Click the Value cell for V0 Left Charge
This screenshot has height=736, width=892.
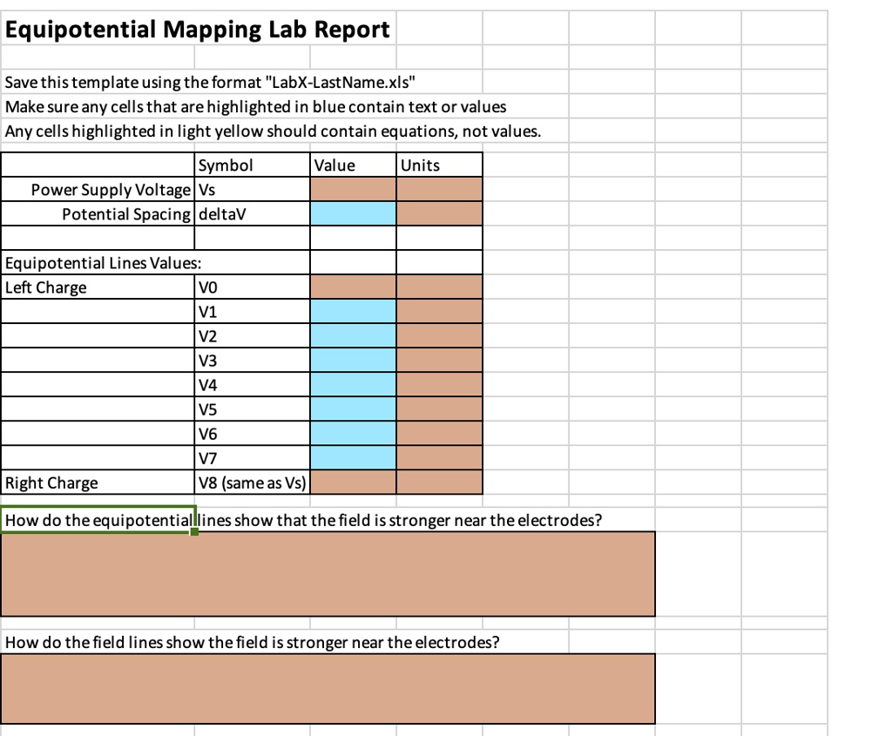[x=353, y=287]
